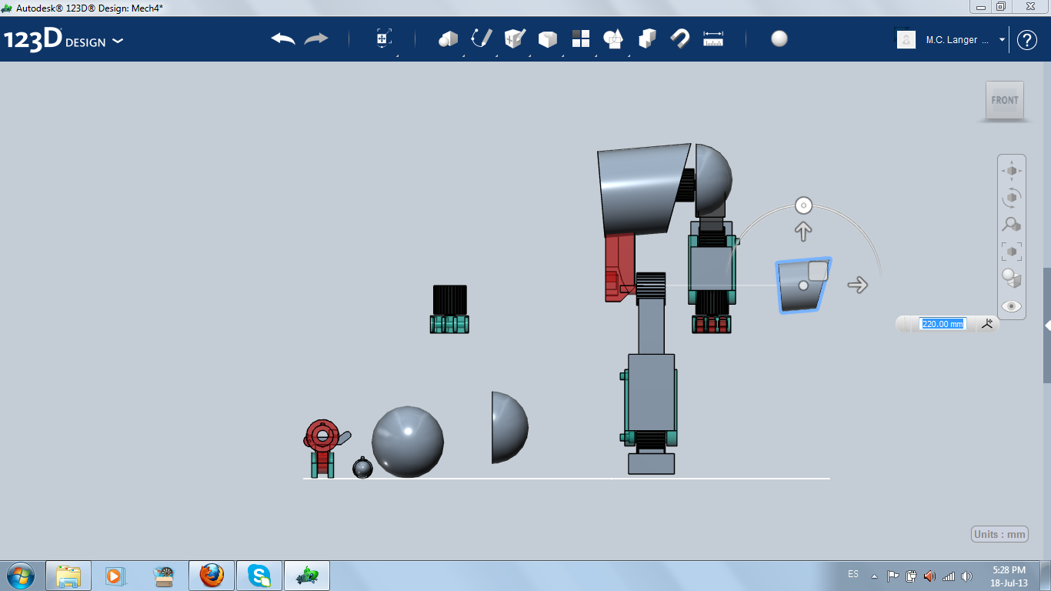1051x591 pixels.
Task: Select the large full sphere on the canvas
Action: point(408,442)
